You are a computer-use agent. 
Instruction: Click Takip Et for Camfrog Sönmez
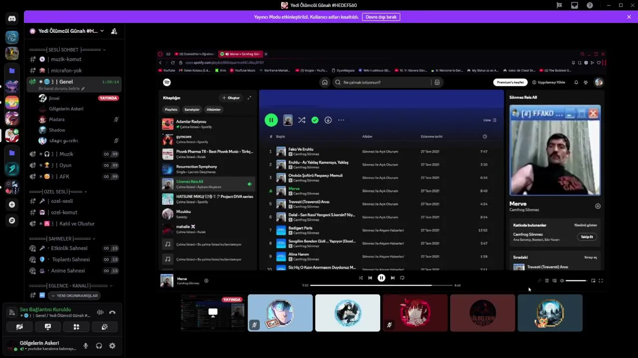pyautogui.click(x=587, y=237)
